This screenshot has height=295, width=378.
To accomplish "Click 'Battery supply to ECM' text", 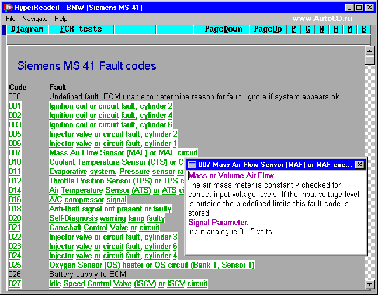I will (88, 275).
